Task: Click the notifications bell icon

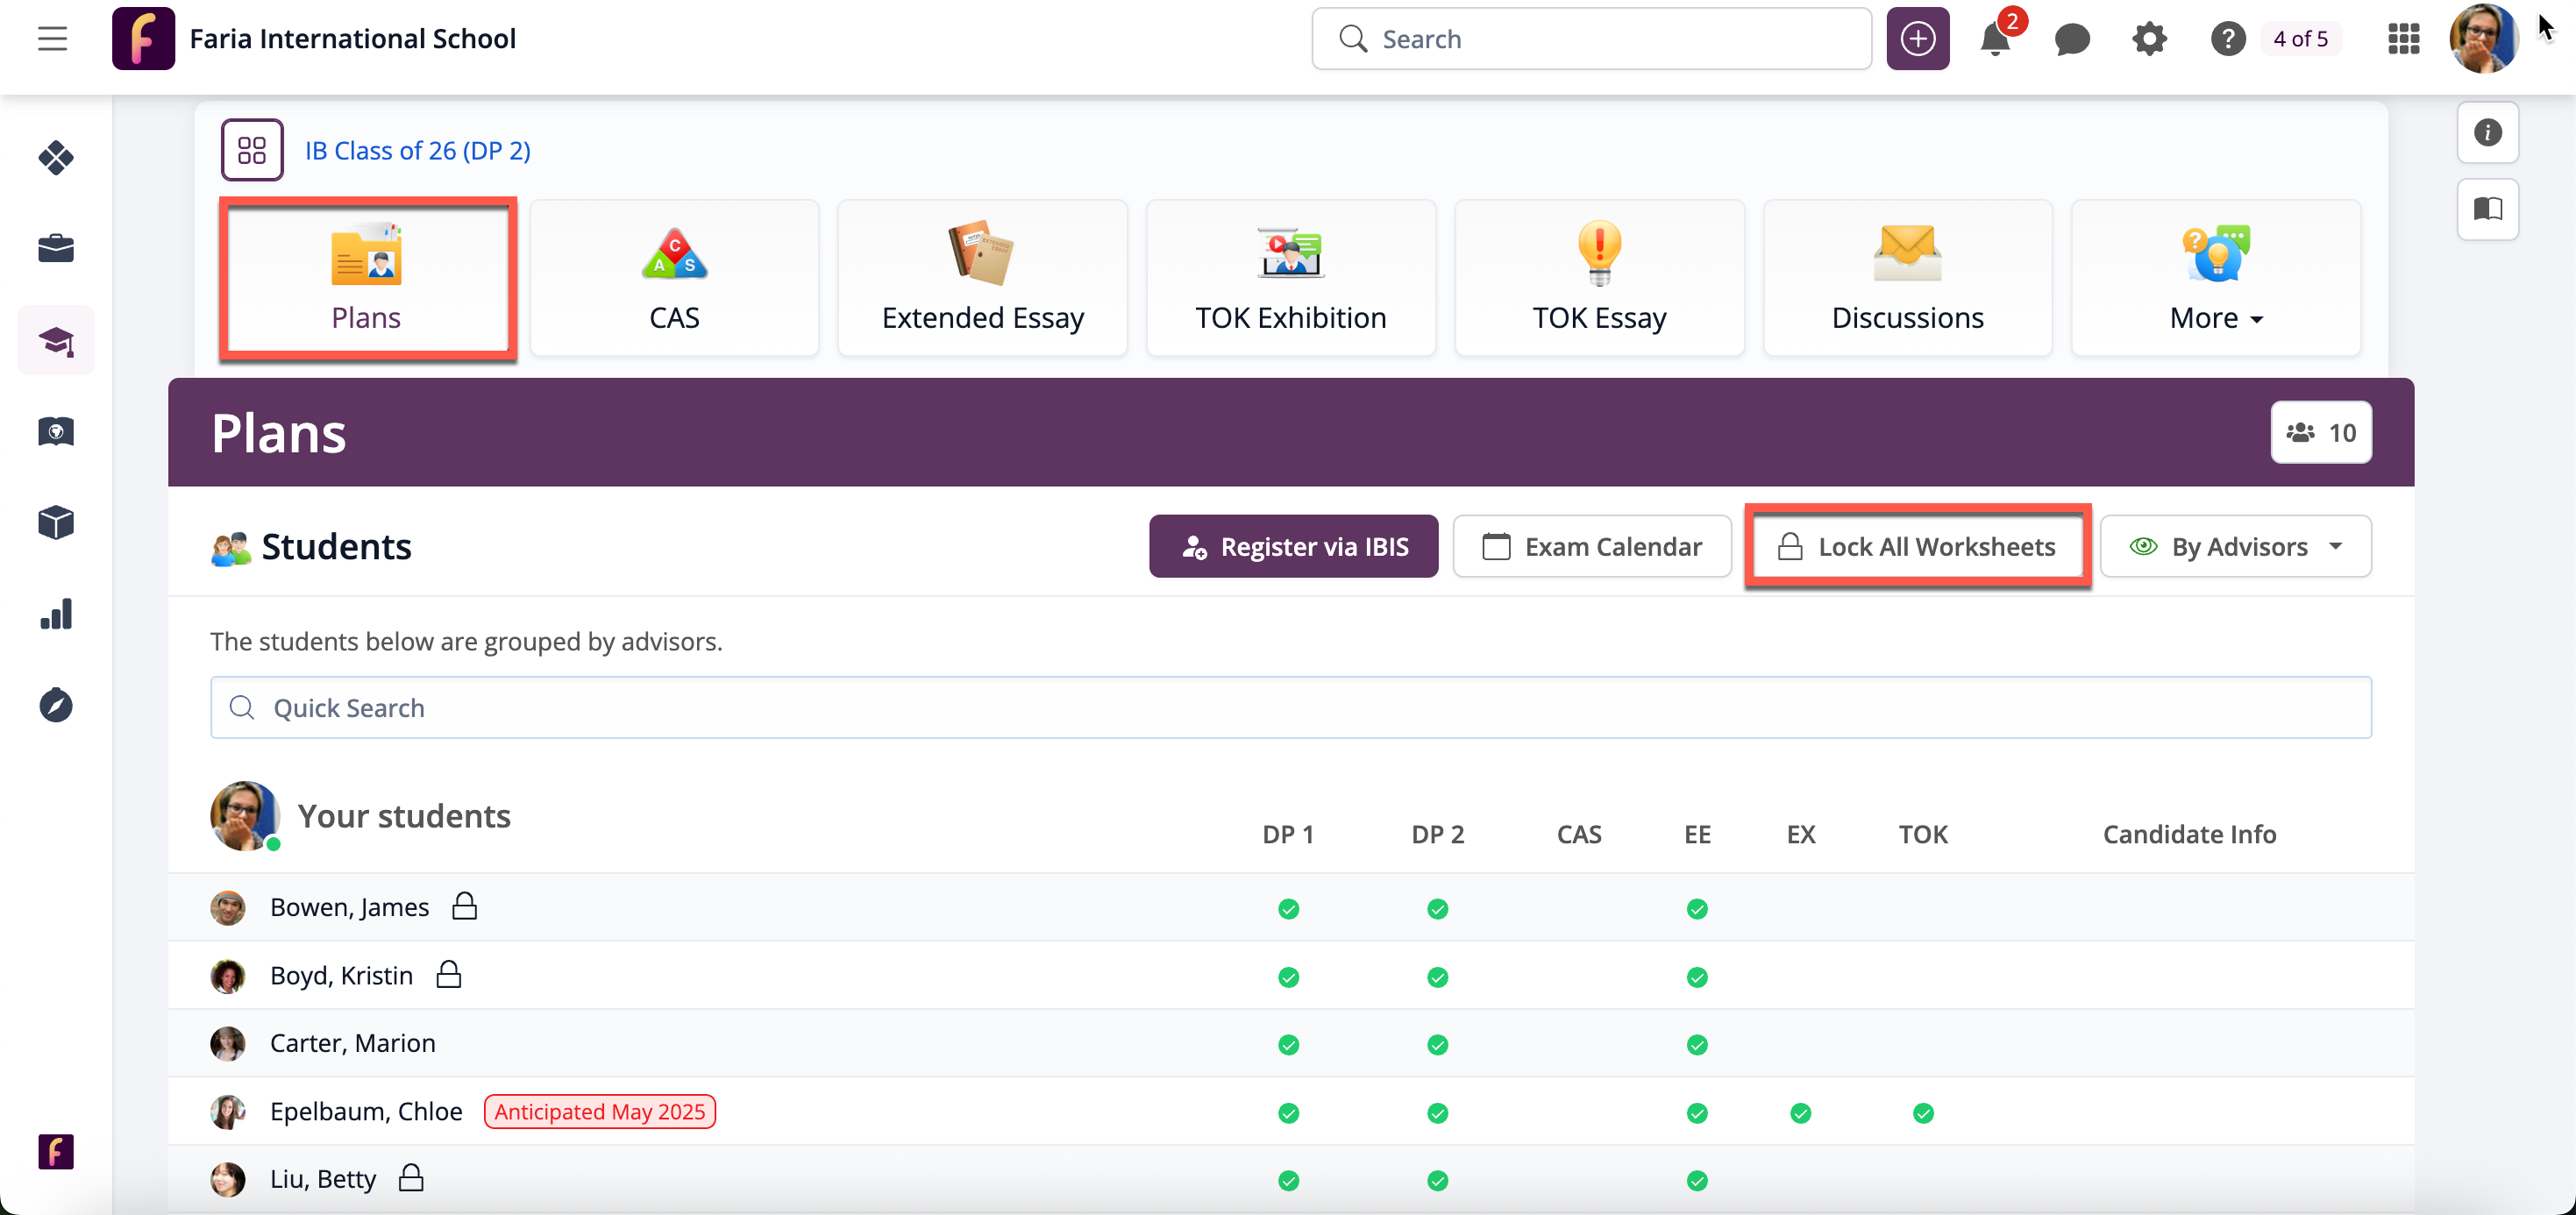Action: coord(1994,39)
